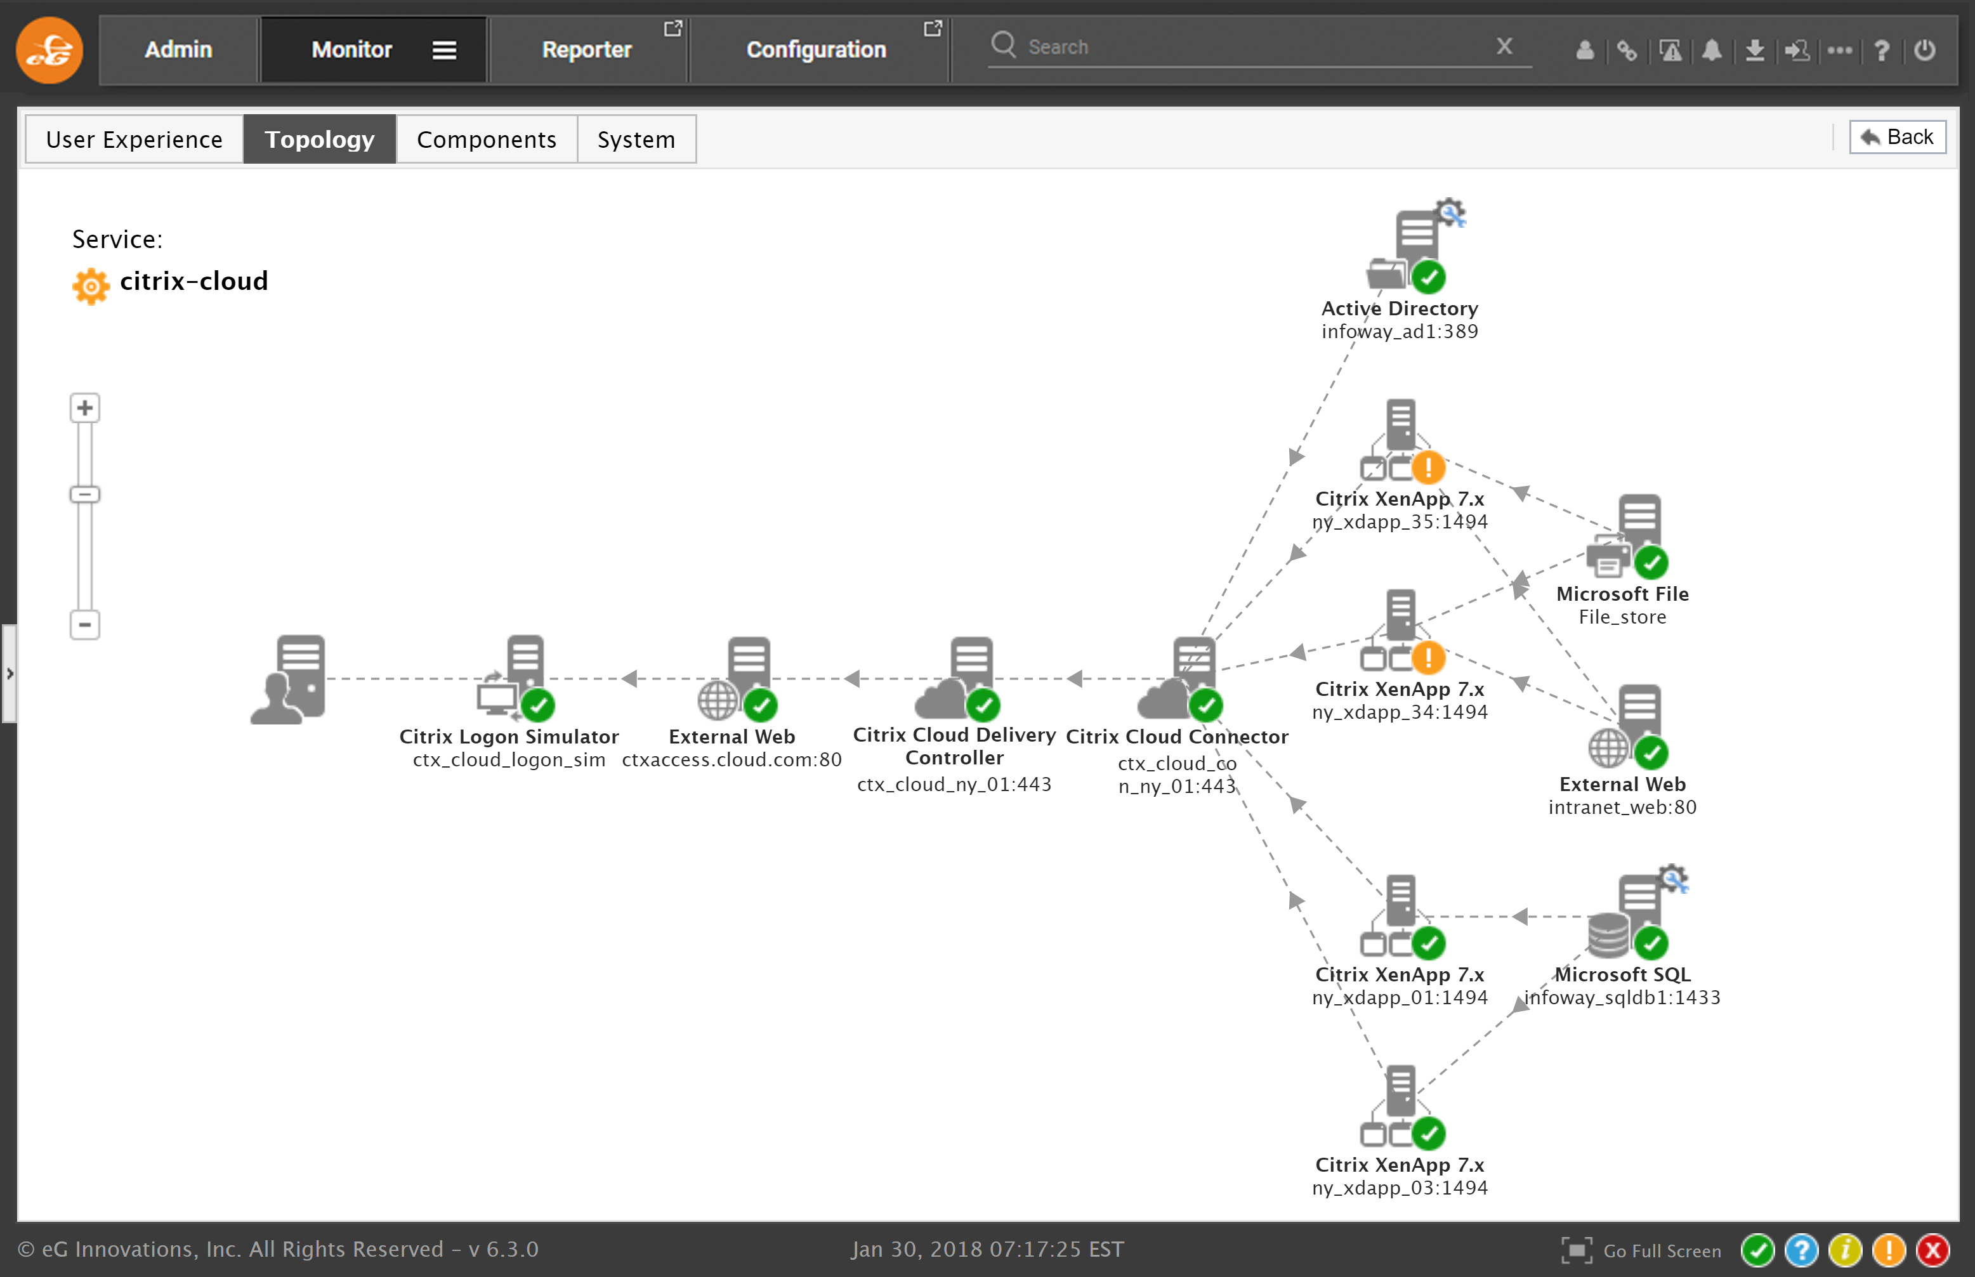Select External Web intranet_web node icon
1975x1277 pixels.
(x=1629, y=727)
